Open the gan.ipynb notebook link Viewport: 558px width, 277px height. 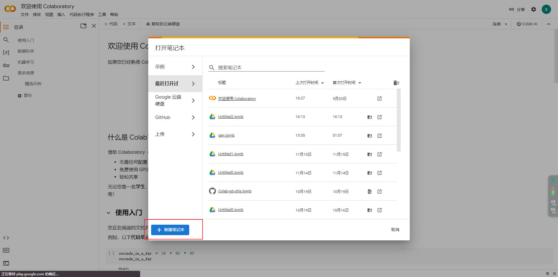[x=226, y=135]
